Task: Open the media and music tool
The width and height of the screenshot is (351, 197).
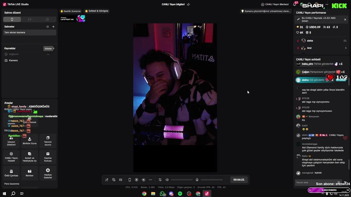Action: [x=114, y=180]
